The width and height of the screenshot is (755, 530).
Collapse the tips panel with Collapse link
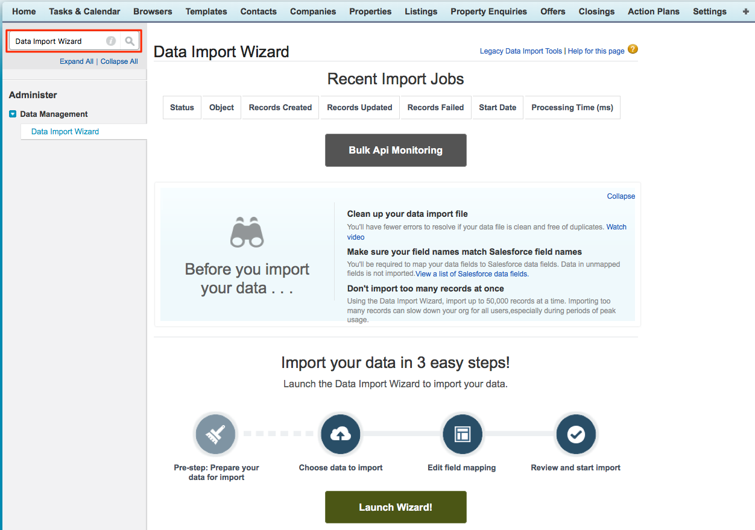pyautogui.click(x=621, y=196)
